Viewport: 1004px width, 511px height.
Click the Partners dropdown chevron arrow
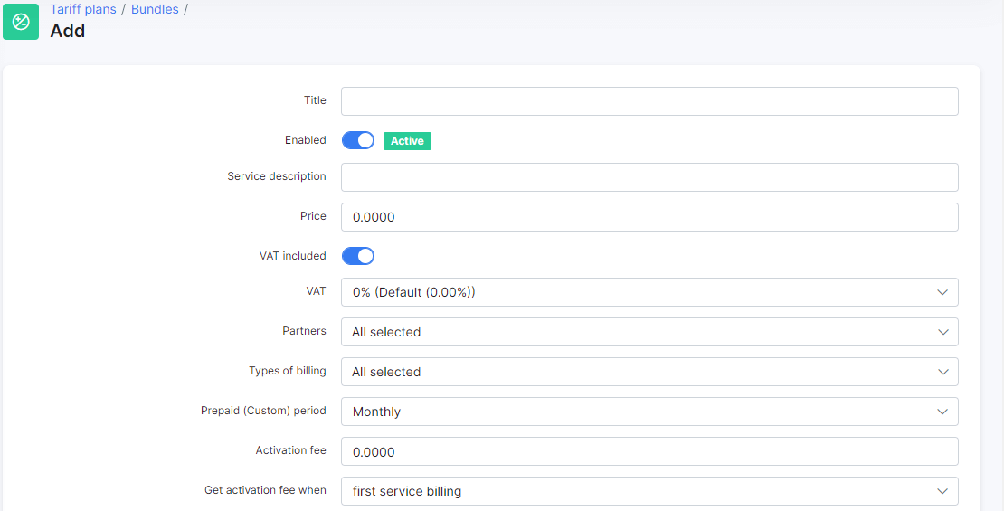pyautogui.click(x=942, y=332)
